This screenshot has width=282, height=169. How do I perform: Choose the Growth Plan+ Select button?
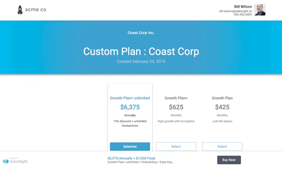(x=176, y=146)
